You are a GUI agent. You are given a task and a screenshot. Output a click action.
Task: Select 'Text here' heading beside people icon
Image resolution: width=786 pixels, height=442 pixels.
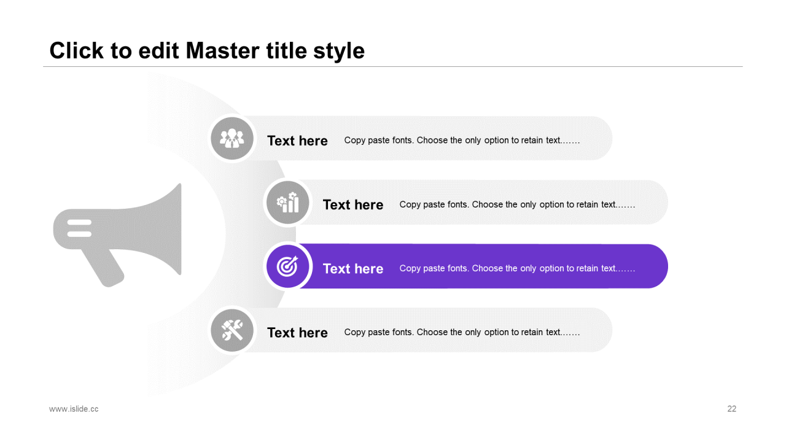pyautogui.click(x=297, y=141)
